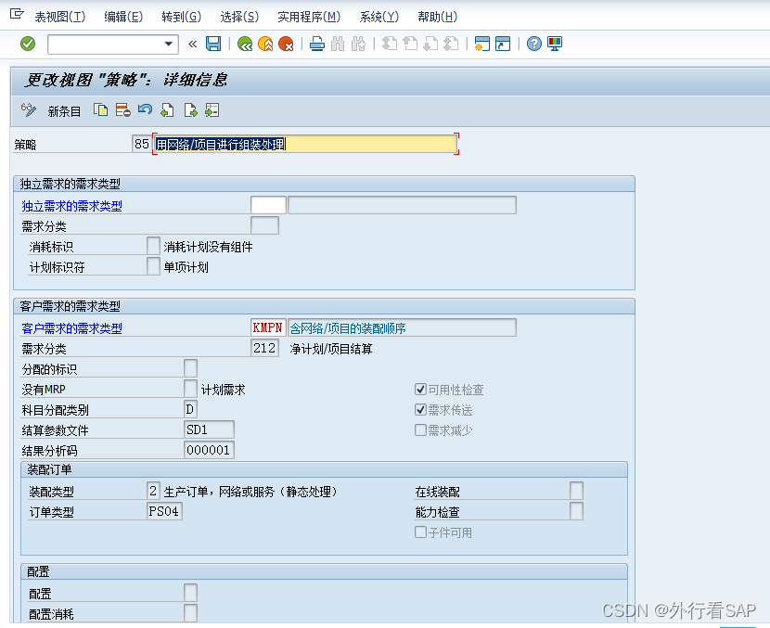The height and width of the screenshot is (628, 770).
Task: Click the Create Shortcut icon
Action: click(x=503, y=44)
